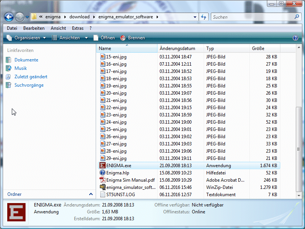305x229 pixels.
Task: Click the Dokumente folder icon
Action: 8,60
